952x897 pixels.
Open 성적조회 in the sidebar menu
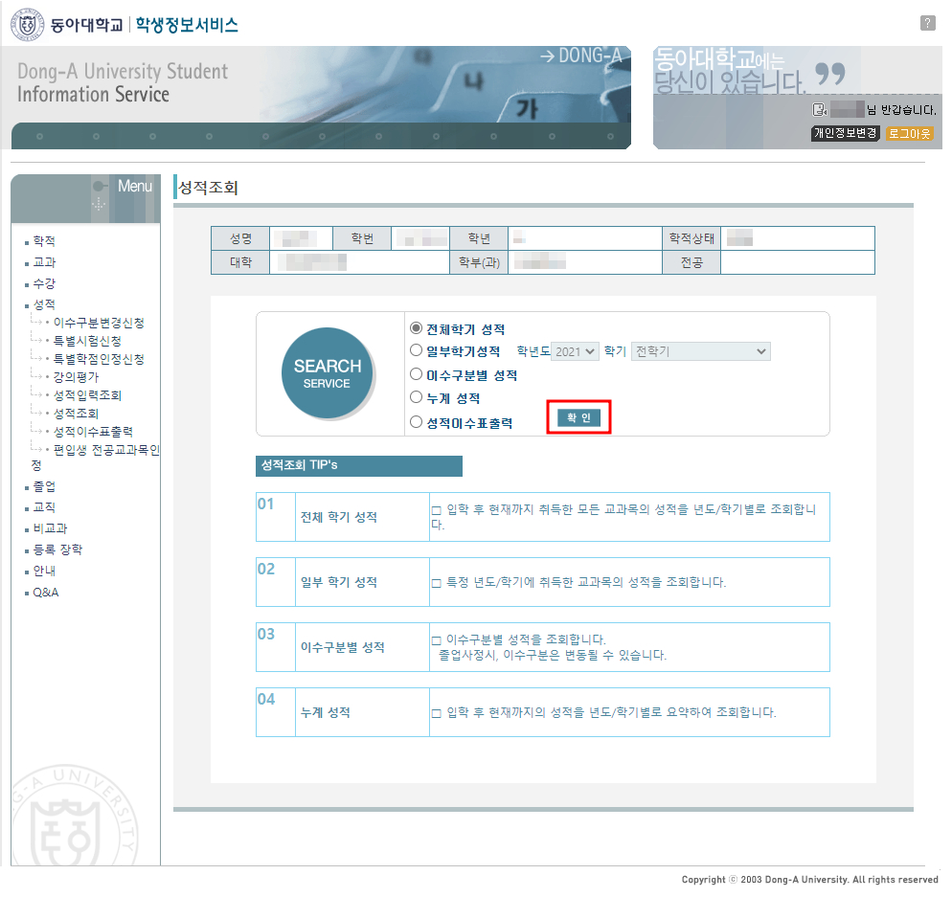click(76, 414)
